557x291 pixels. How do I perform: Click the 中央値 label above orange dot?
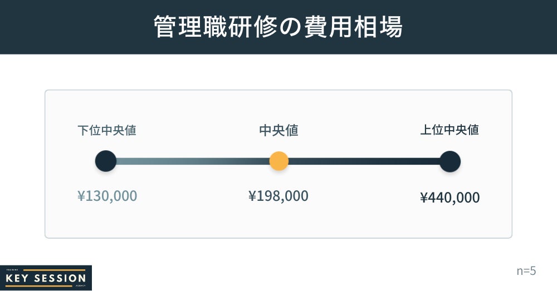click(278, 131)
